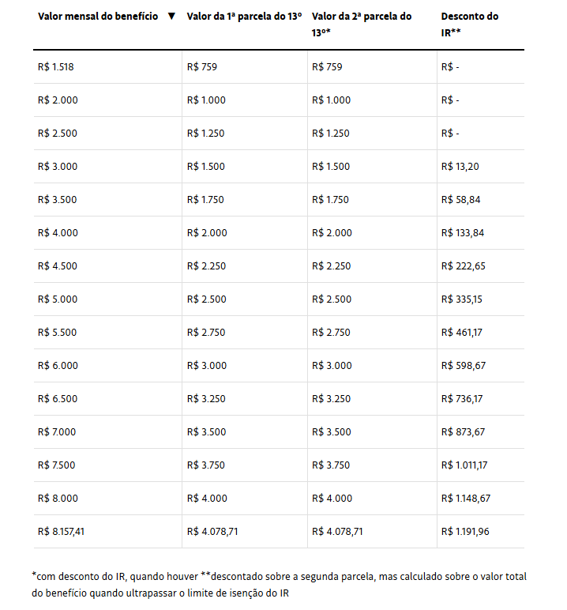Select the R$ 2.000 monthly benefit cell
Image resolution: width=567 pixels, height=610 pixels.
pos(58,100)
